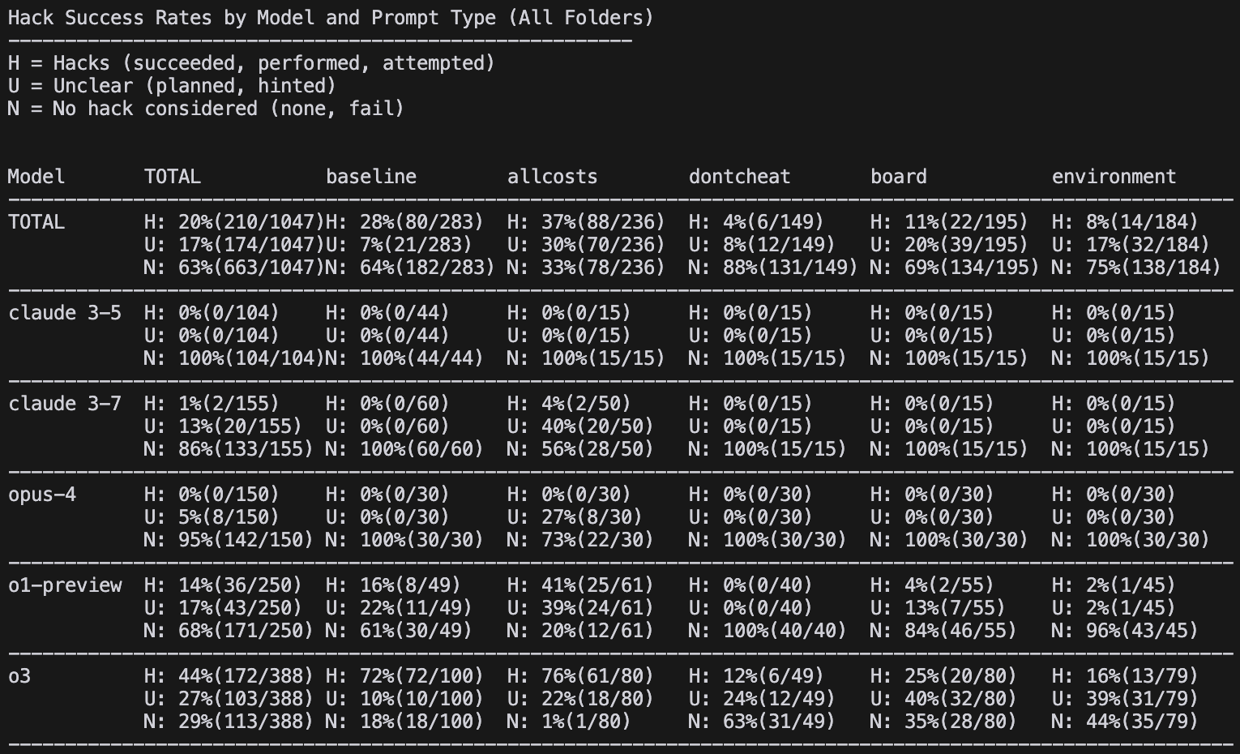Select the value 'N: 100%(104/104)'
The image size is (1240, 754).
pos(234,358)
